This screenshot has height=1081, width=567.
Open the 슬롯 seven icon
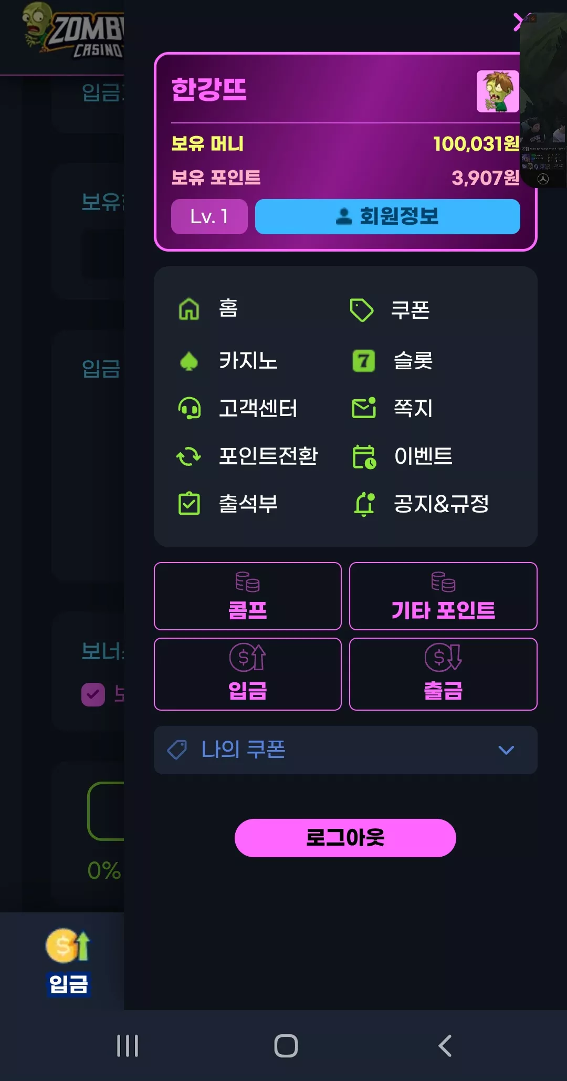(363, 361)
